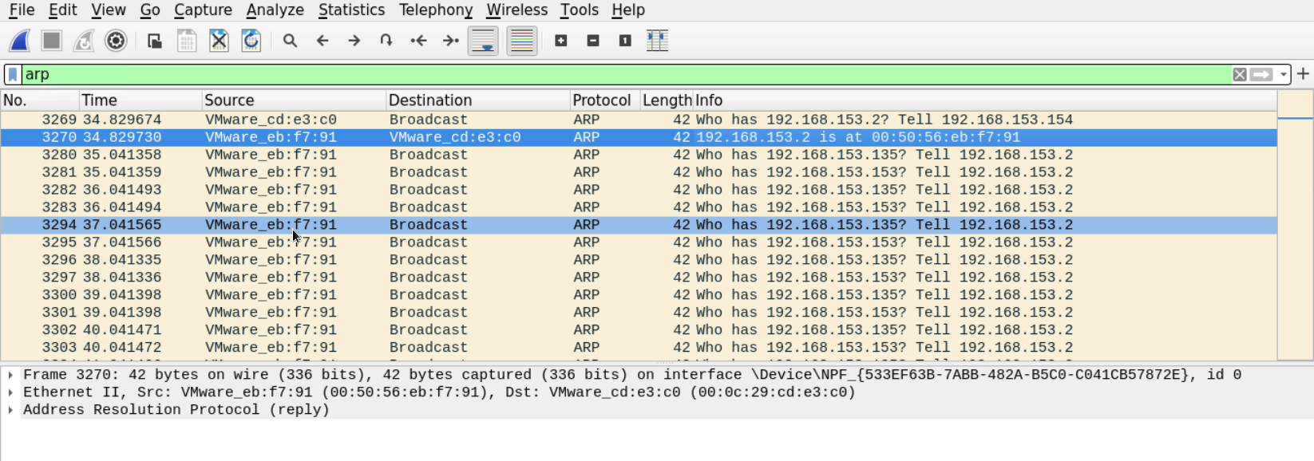This screenshot has height=461, width=1314.
Task: Toggle packet colorization rules
Action: 521,41
